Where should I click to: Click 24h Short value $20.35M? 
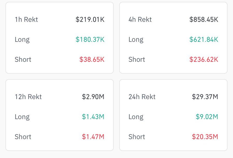tap(205, 137)
